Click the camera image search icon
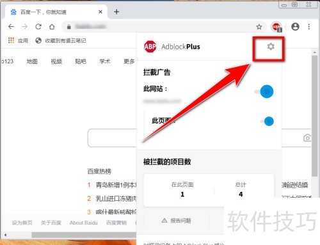The height and width of the screenshot is (245, 320). [x=307, y=138]
